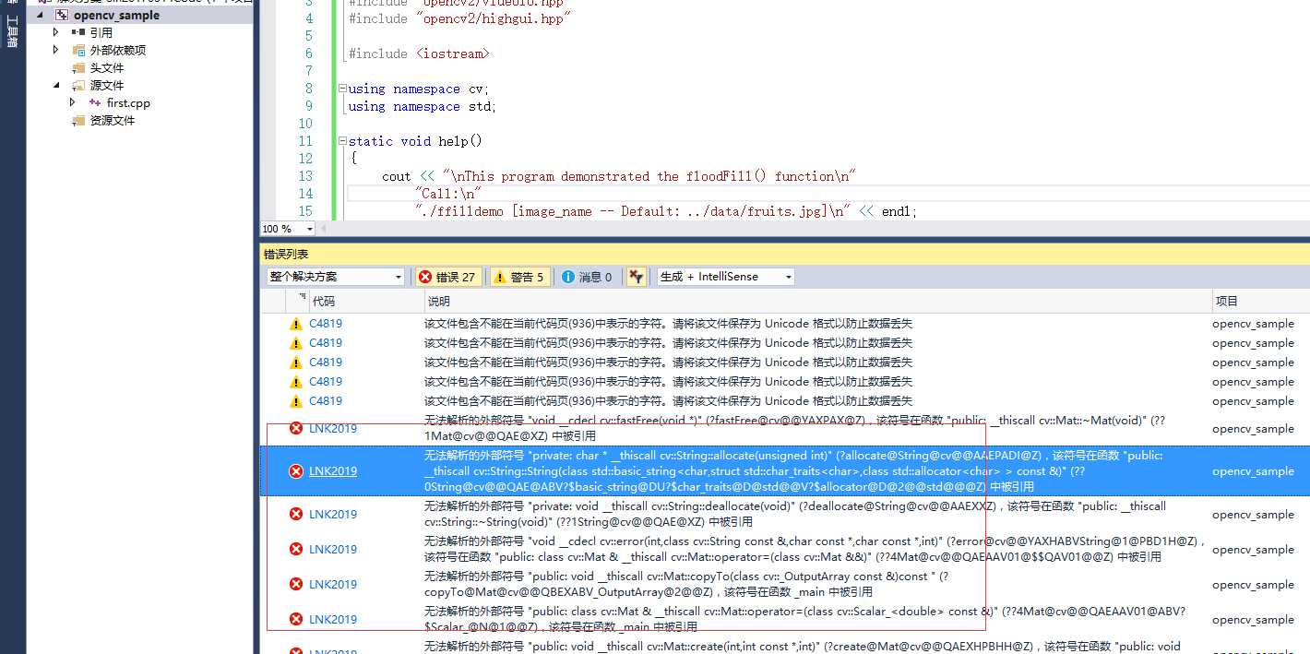Click the 引用 references icon
The width and height of the screenshot is (1310, 654).
pyautogui.click(x=78, y=32)
